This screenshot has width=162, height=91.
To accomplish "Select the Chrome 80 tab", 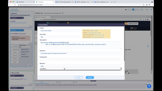I will [x=14, y=9].
